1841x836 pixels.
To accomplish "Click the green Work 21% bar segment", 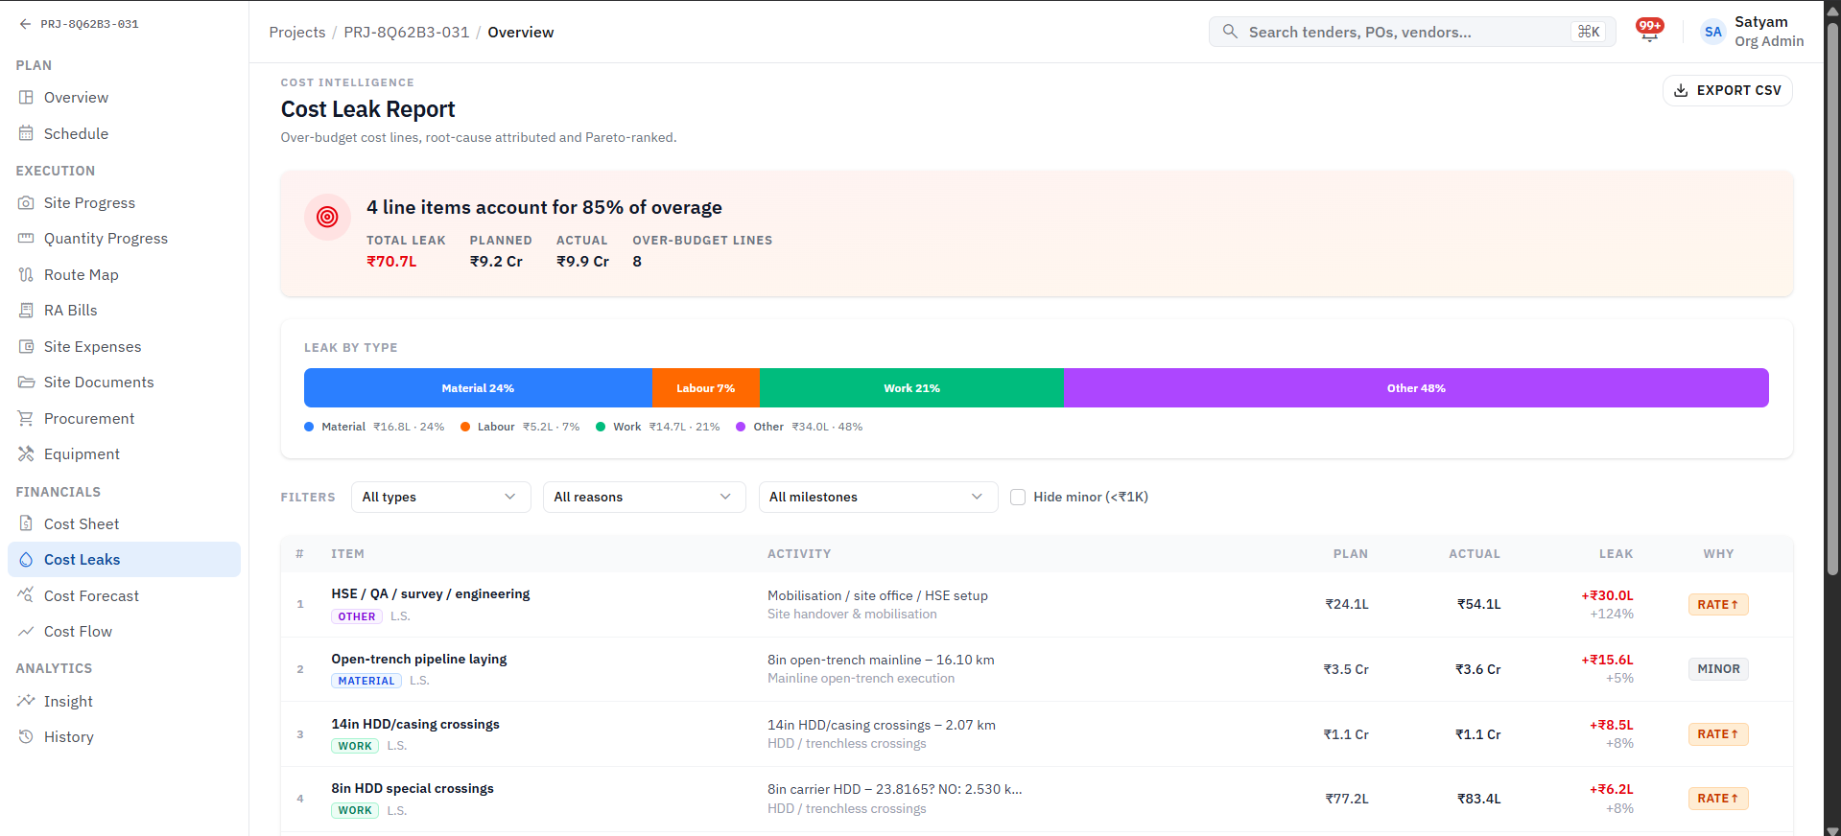I will (912, 388).
